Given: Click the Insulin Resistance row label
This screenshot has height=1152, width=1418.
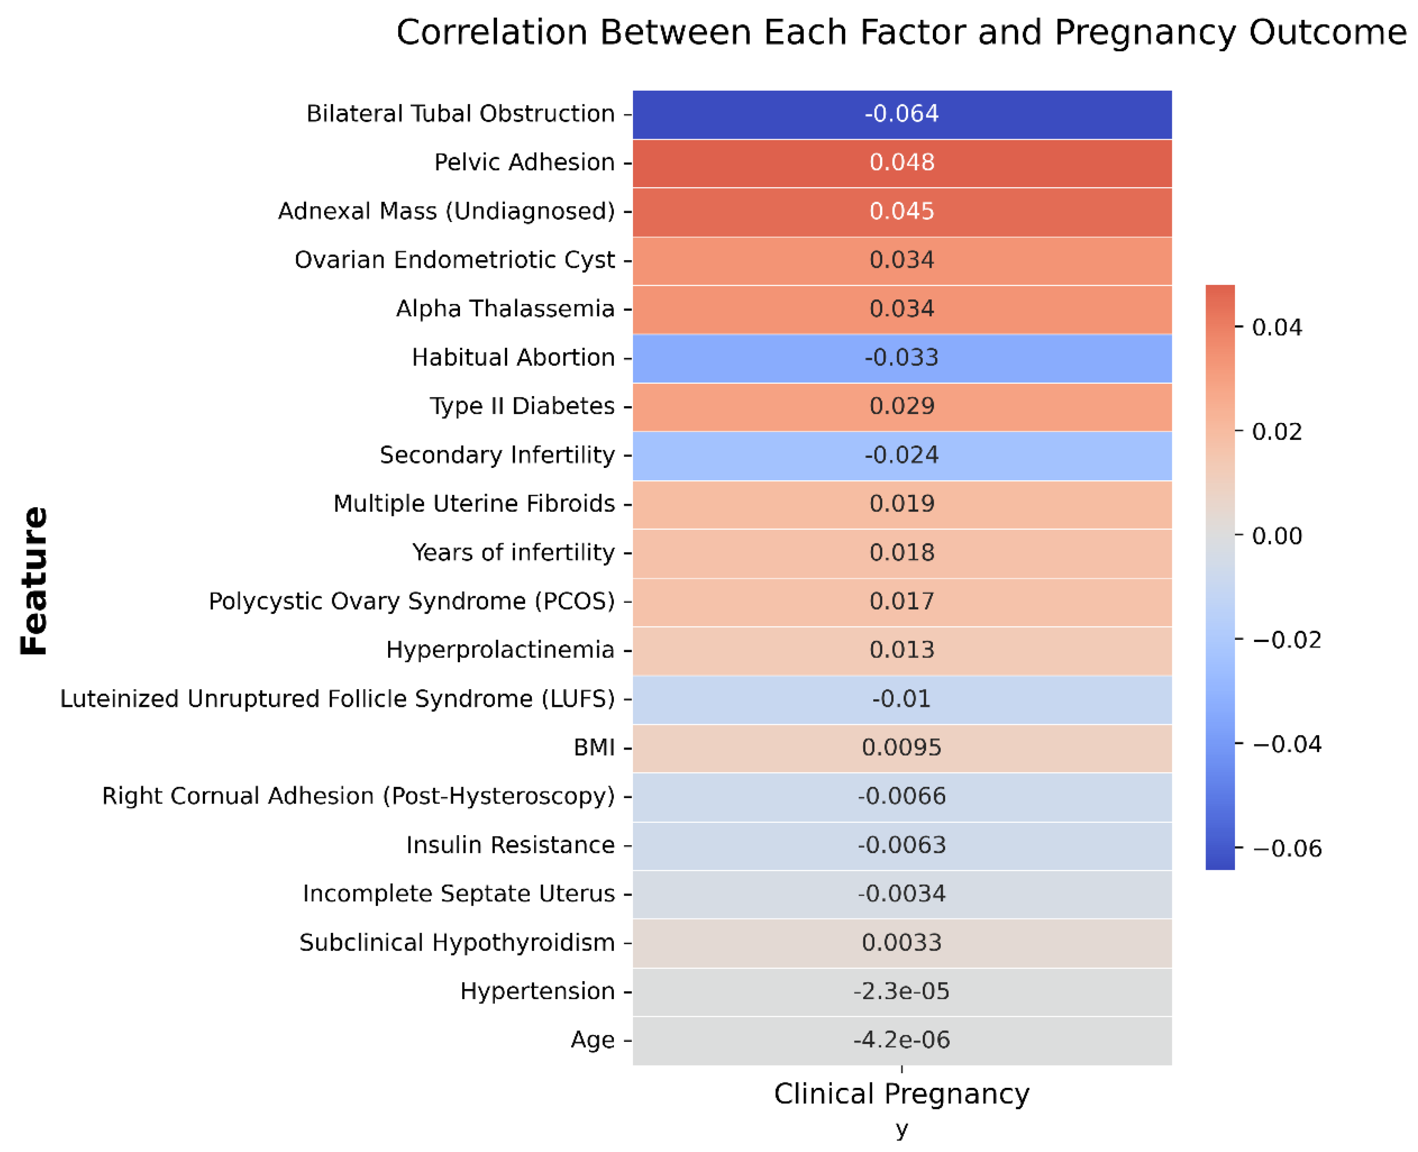Looking at the screenshot, I should pos(510,845).
